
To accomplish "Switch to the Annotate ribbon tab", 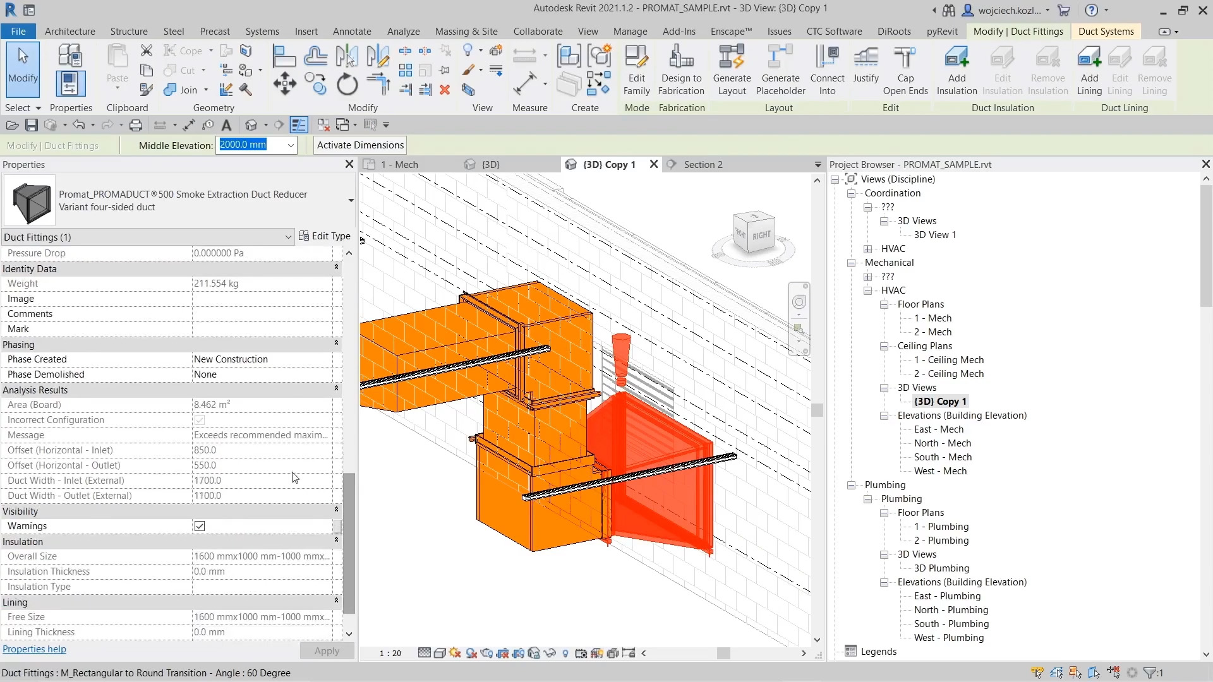I will coord(351,31).
